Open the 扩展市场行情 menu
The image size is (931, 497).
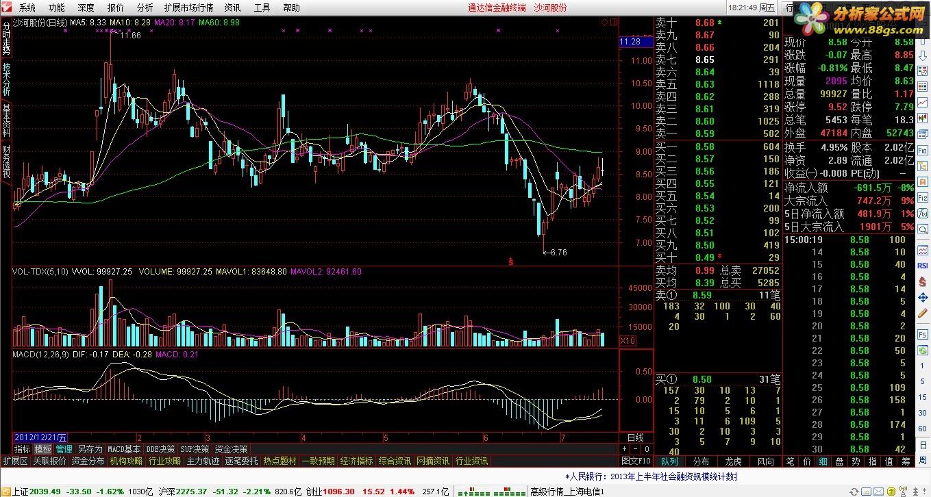[188, 8]
